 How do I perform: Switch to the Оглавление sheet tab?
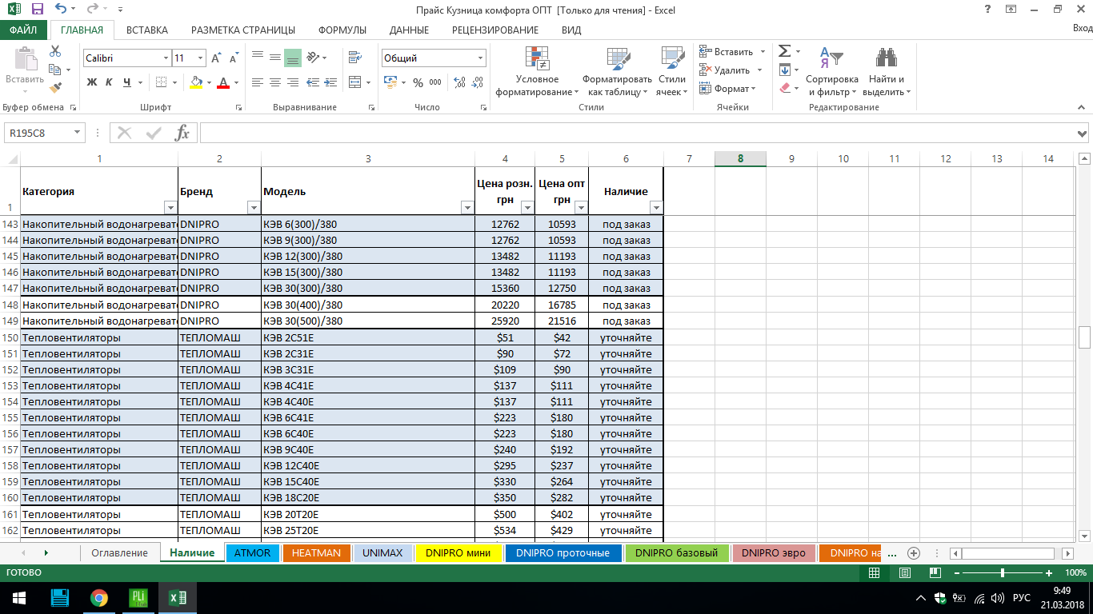119,553
